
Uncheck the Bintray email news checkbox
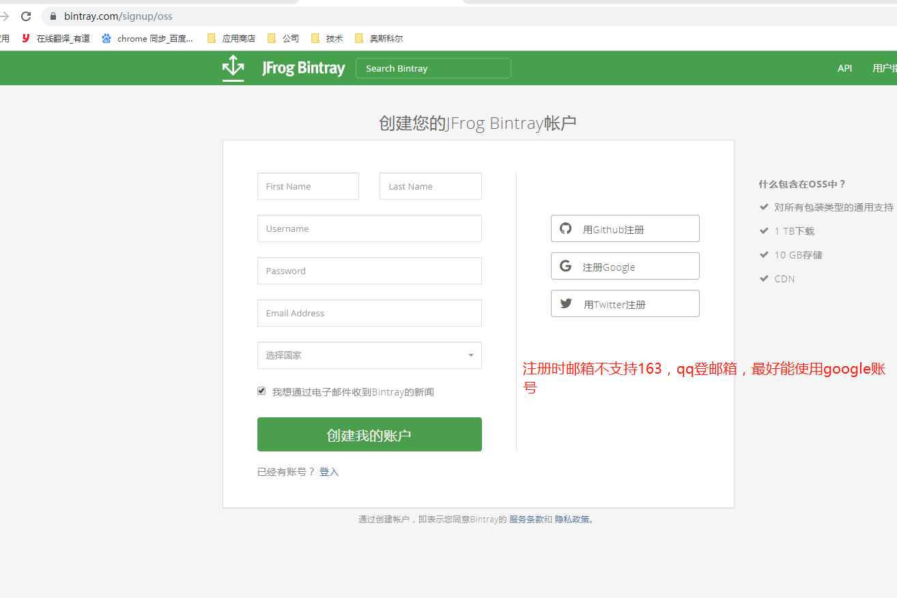pyautogui.click(x=261, y=391)
